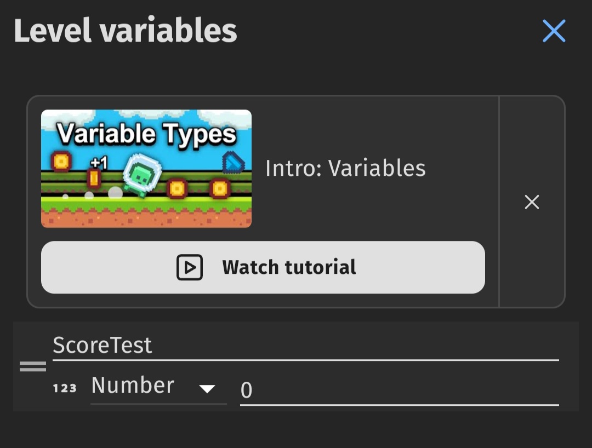The image size is (592, 448).
Task: Select the initial value field showing 0
Action: (400, 390)
